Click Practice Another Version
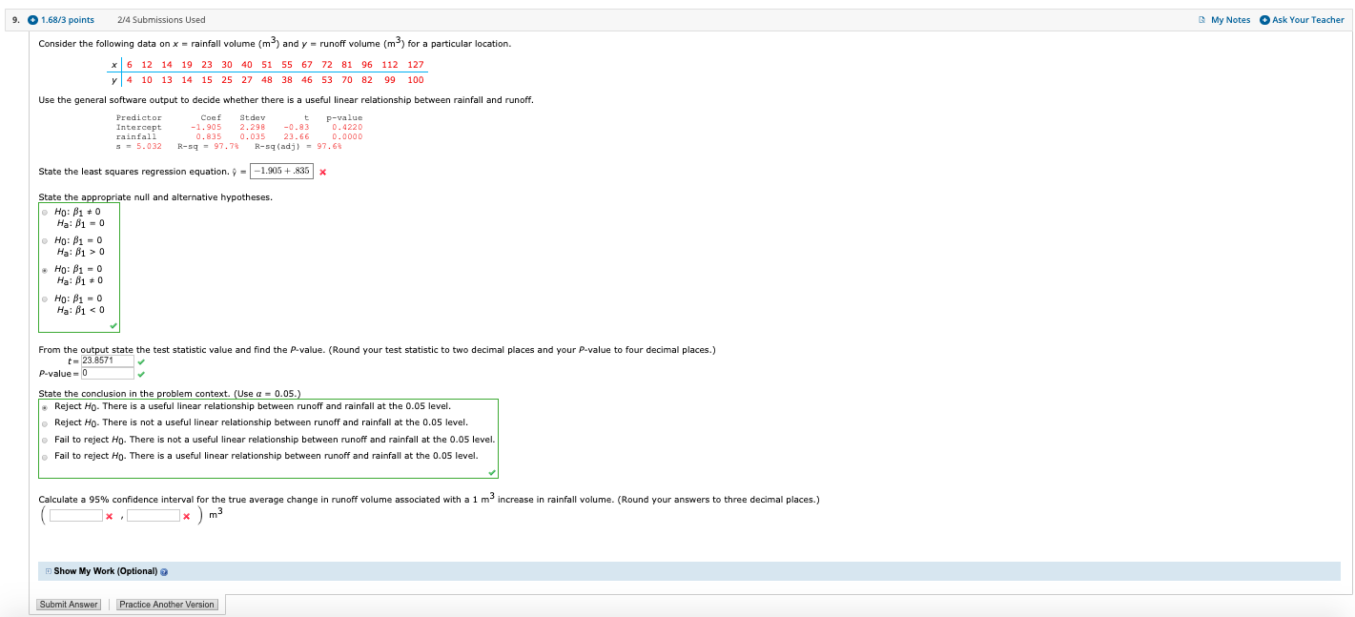Screen dimensions: 1355x617 tap(168, 604)
